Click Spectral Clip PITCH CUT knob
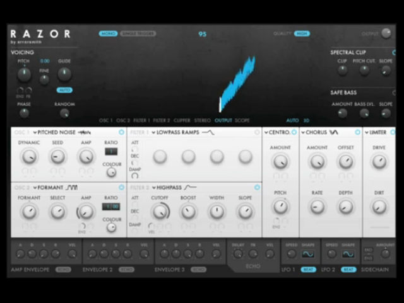The height and width of the screenshot is (303, 404). tap(364, 70)
